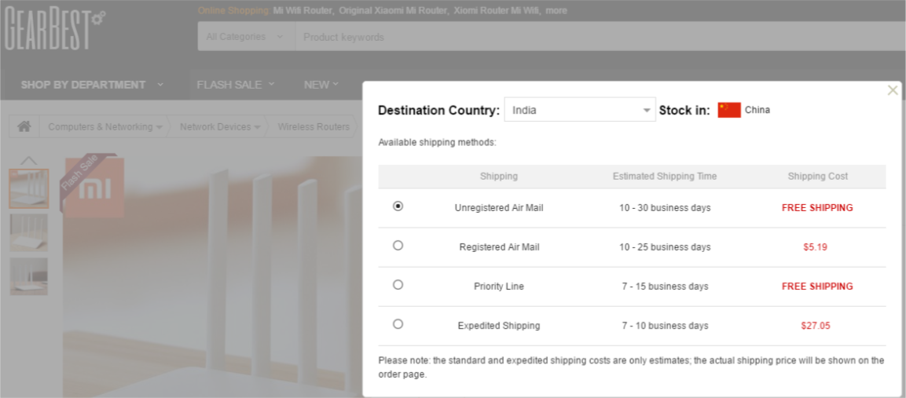Open the Flash Sale menu
The image size is (906, 398).
pos(236,85)
